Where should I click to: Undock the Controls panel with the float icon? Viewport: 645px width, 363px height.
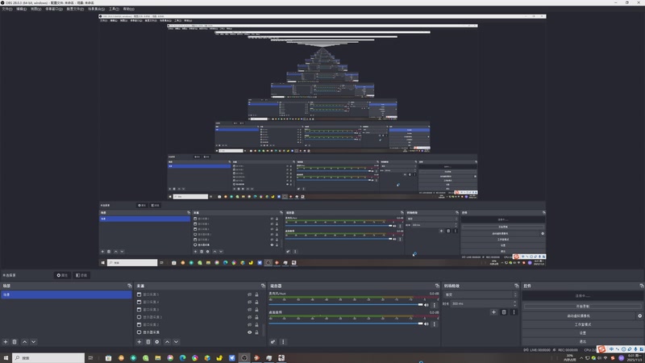coord(641,286)
